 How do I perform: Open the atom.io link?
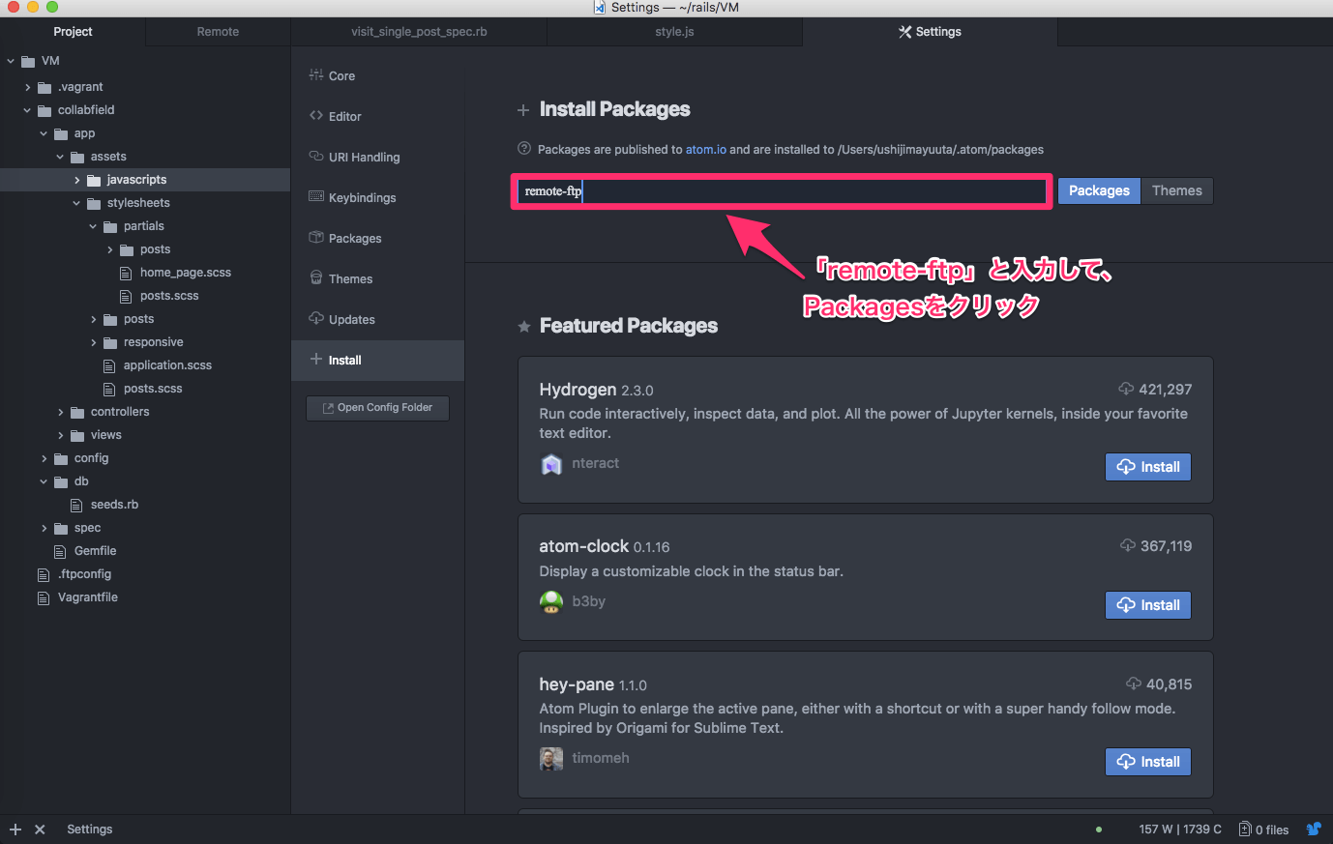click(705, 150)
